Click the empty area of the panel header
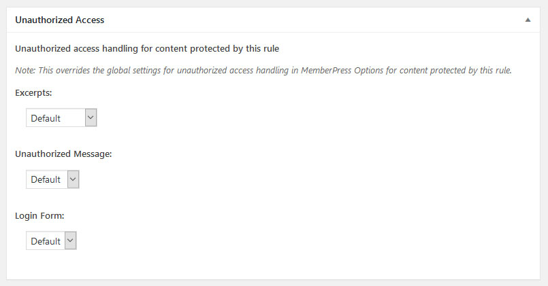The height and width of the screenshot is (286, 548). 306,20
